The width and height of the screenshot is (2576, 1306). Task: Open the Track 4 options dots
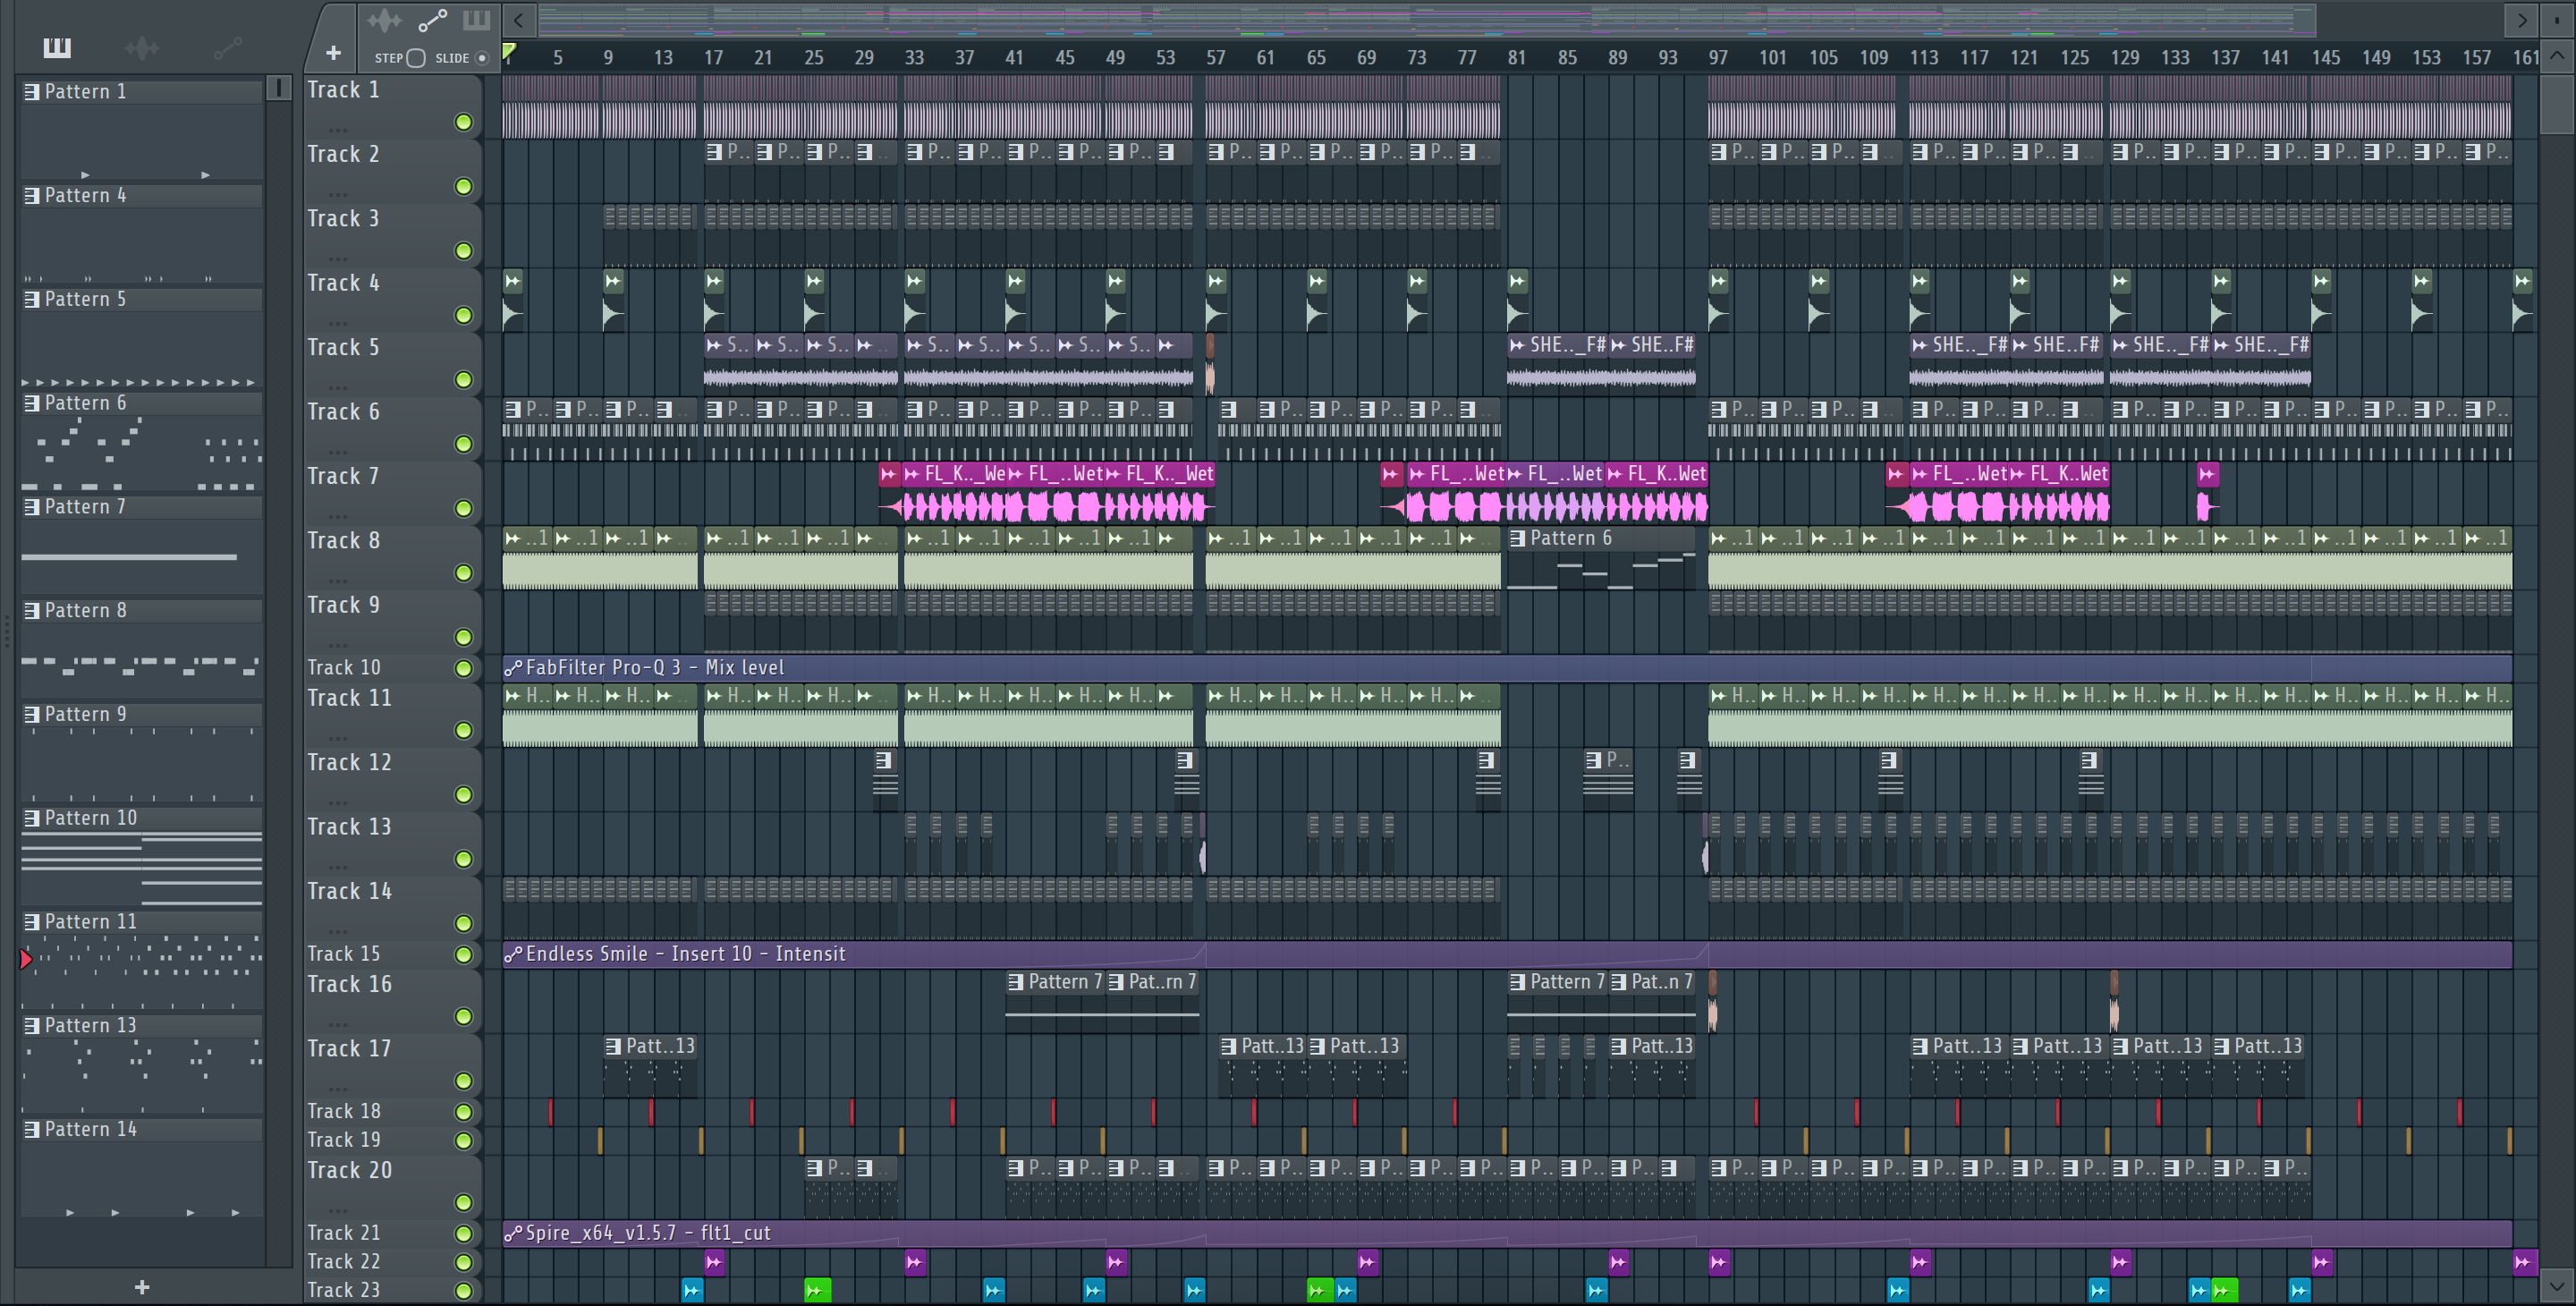coord(338,323)
